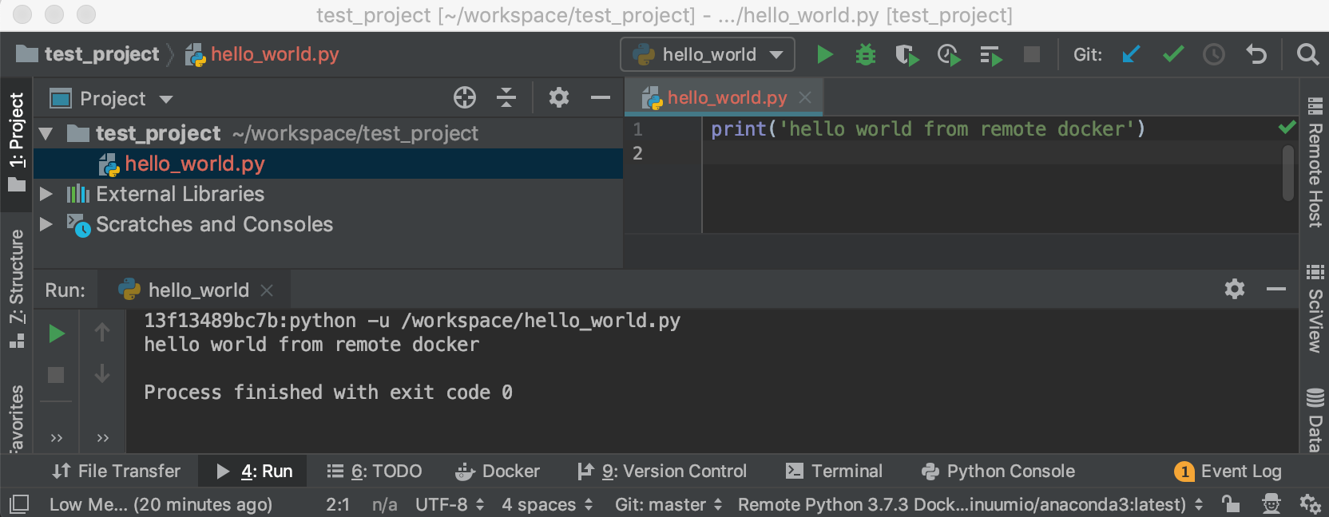Image resolution: width=1329 pixels, height=517 pixels.
Task: Commit changes with the Git checkmark icon
Action: (1172, 54)
